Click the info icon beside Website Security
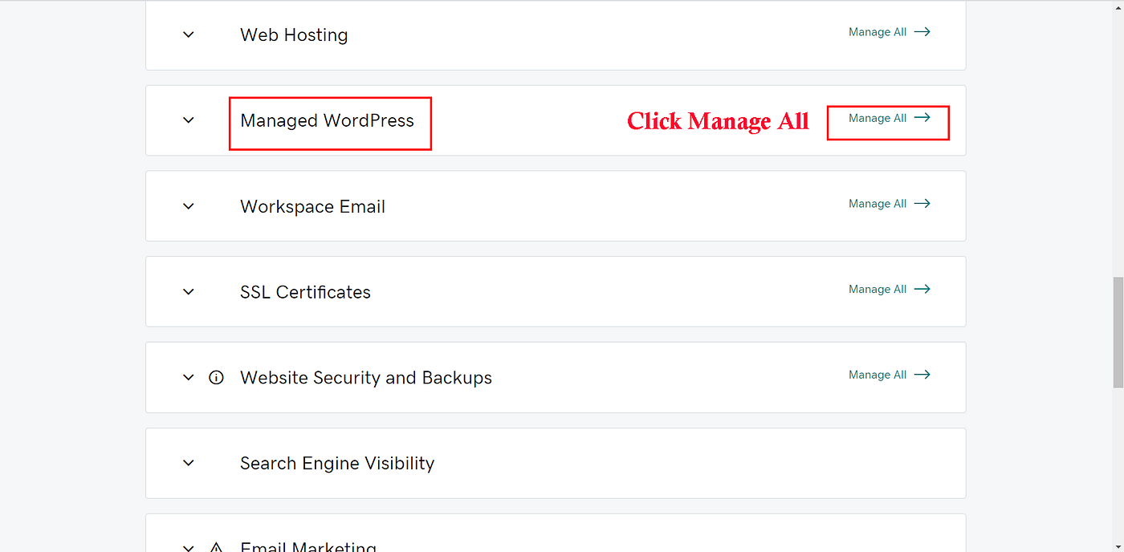 [x=216, y=377]
